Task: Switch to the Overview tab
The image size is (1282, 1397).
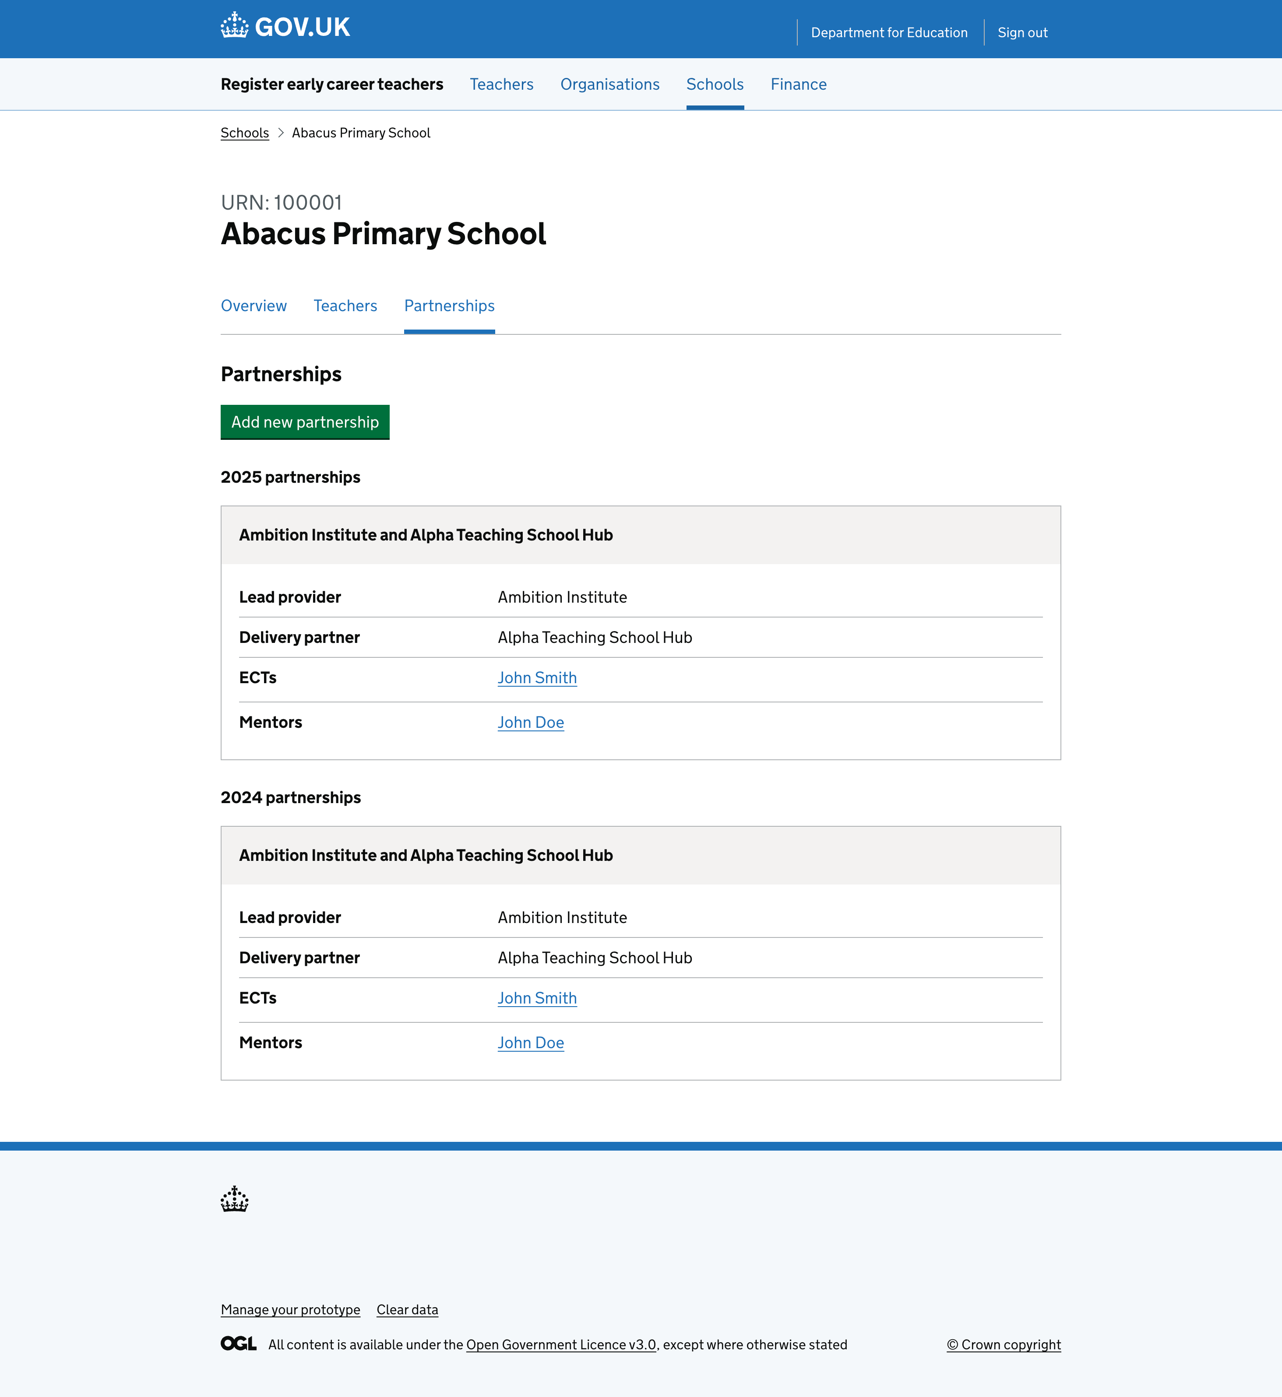Action: tap(253, 306)
